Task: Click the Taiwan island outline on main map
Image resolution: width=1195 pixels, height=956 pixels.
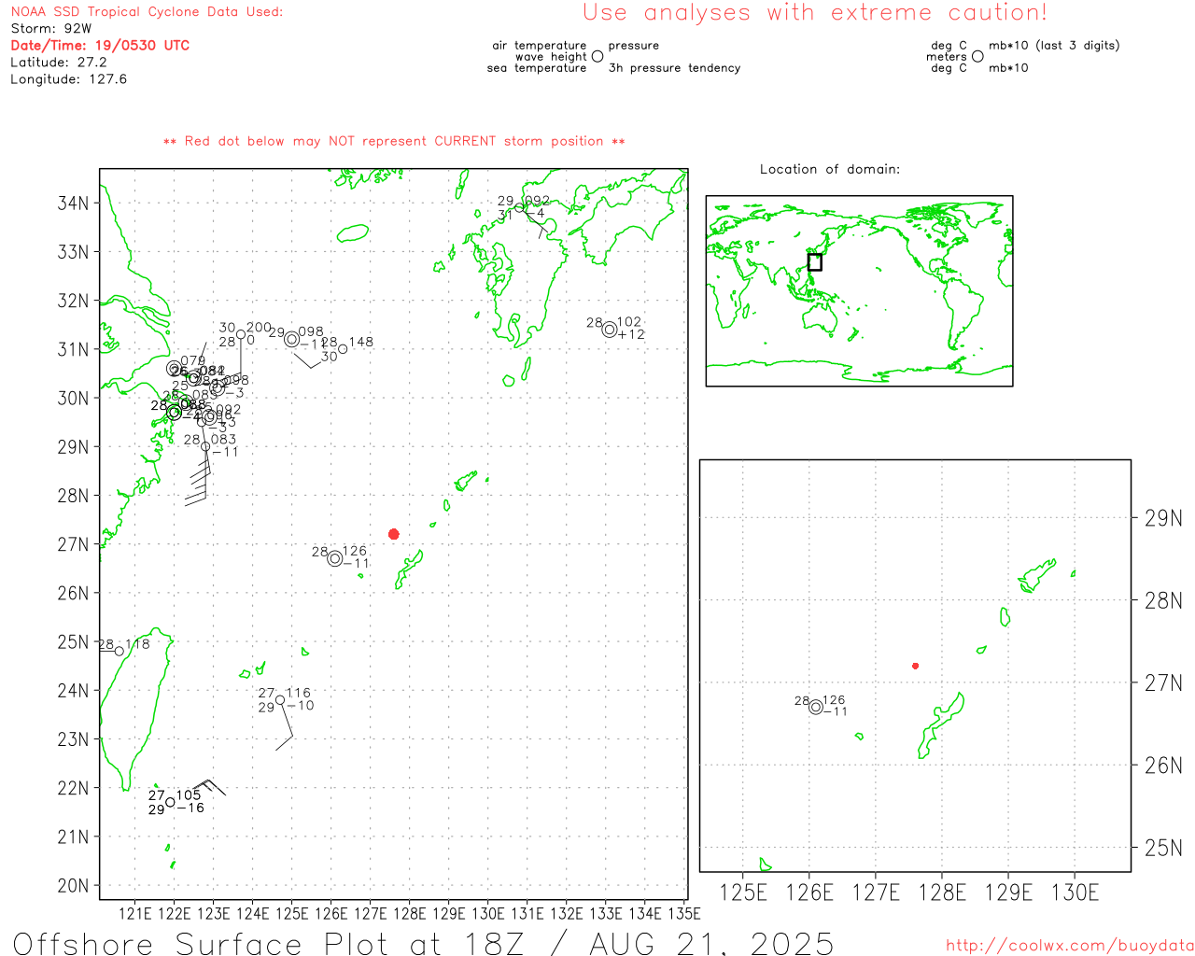Action: [134, 710]
